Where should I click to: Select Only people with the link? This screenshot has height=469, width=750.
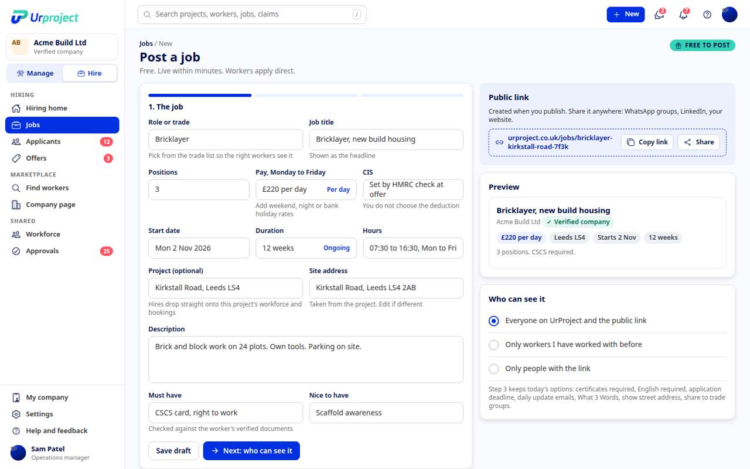(x=607, y=369)
